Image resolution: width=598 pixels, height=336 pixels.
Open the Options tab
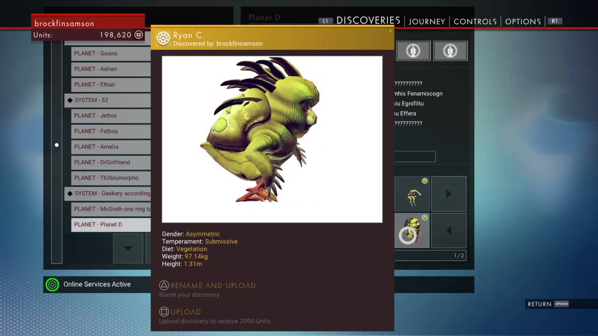523,21
